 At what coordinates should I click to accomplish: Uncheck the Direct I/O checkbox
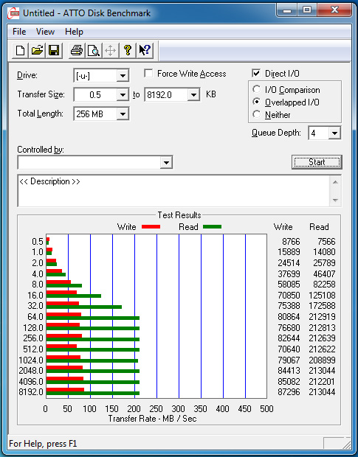256,74
